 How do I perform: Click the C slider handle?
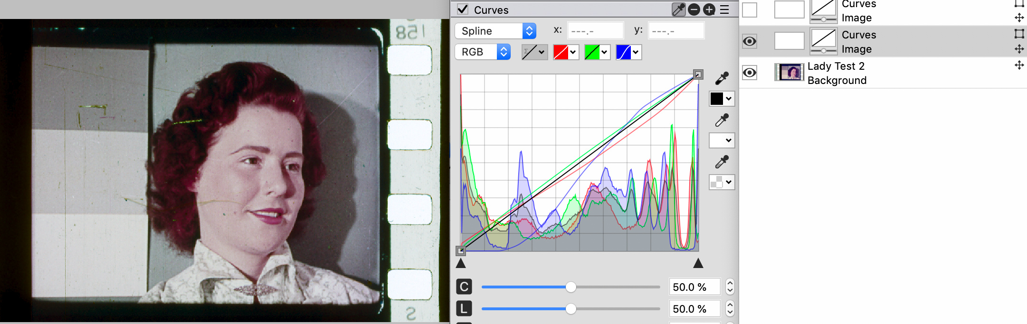(x=571, y=287)
